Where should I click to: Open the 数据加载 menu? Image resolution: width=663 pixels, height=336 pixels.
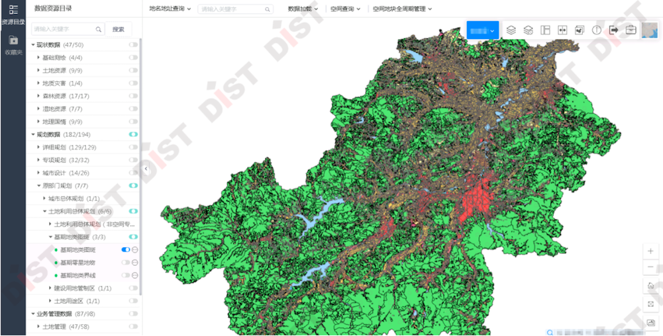[x=303, y=9]
